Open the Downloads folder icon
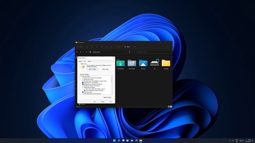This screenshot has height=143, width=255. point(120,63)
